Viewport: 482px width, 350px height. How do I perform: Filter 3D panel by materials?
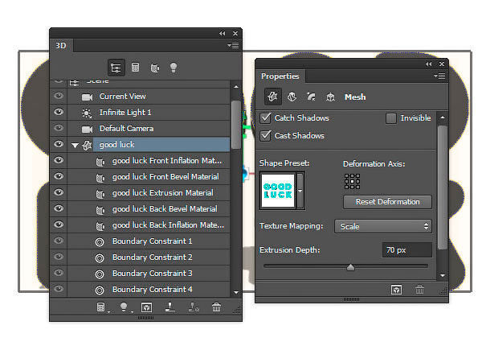coord(154,68)
